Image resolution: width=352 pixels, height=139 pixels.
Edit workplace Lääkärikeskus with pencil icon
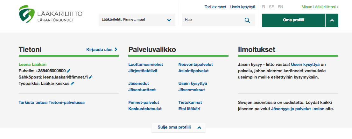[72, 84]
